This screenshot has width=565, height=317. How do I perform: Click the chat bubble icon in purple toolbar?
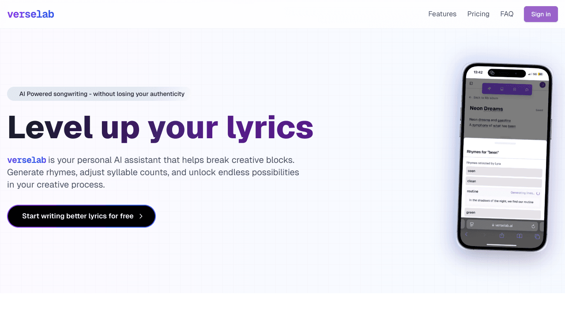(x=527, y=90)
